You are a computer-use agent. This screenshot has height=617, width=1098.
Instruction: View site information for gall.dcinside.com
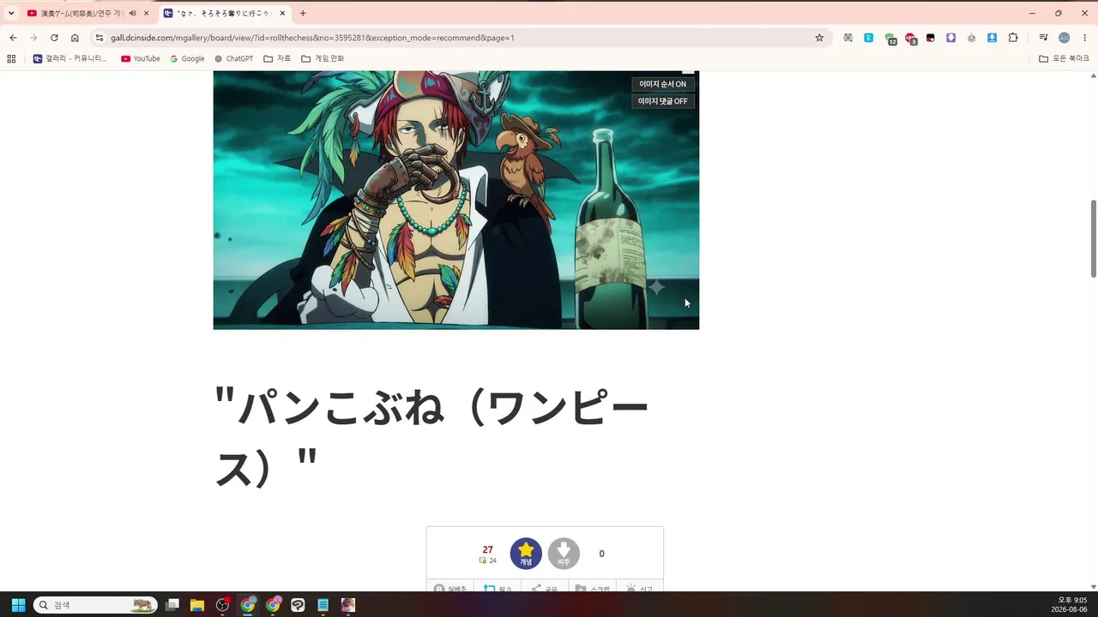pos(100,38)
